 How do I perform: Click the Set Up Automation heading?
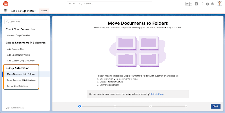tap(17, 68)
